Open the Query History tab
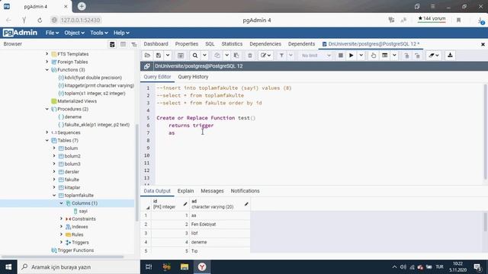This screenshot has height=274, width=488. [x=193, y=77]
